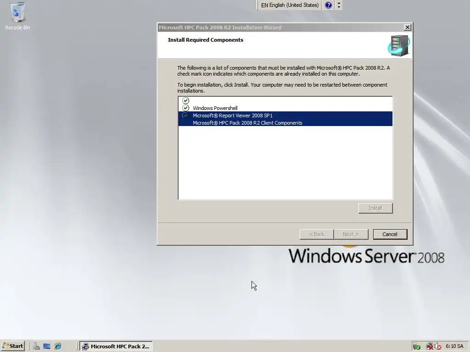Launch Internet Explorer from quick launch
Screen dimensions: 470x352
[58, 346]
